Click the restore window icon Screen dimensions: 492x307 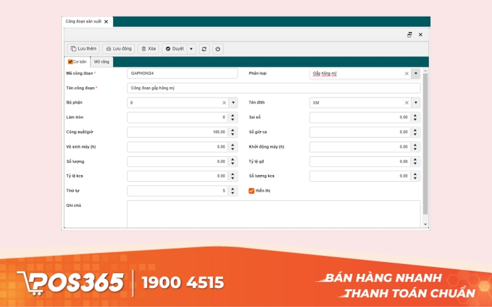(x=410, y=35)
